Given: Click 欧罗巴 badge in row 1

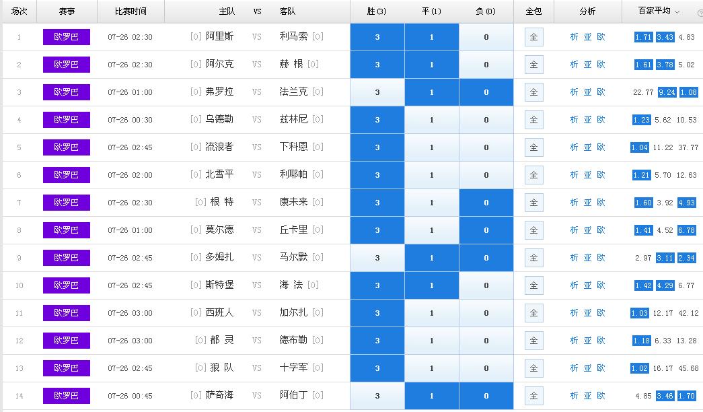Looking at the screenshot, I should pyautogui.click(x=67, y=37).
